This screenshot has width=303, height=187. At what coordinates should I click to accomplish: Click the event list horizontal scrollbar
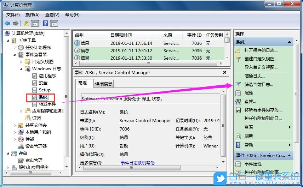(x=148, y=63)
